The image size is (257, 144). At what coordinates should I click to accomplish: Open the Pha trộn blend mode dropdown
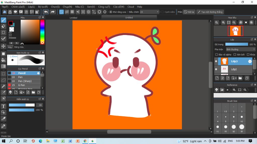click(240, 49)
